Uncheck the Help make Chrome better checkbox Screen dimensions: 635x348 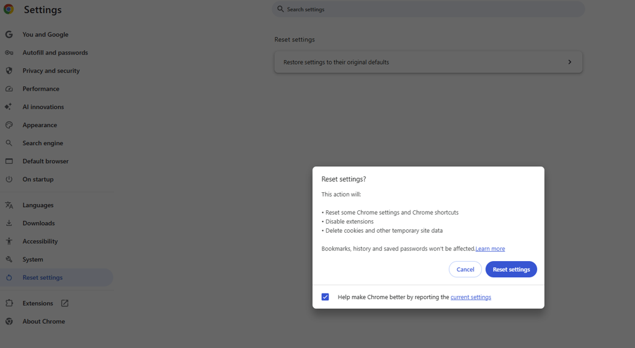325,297
